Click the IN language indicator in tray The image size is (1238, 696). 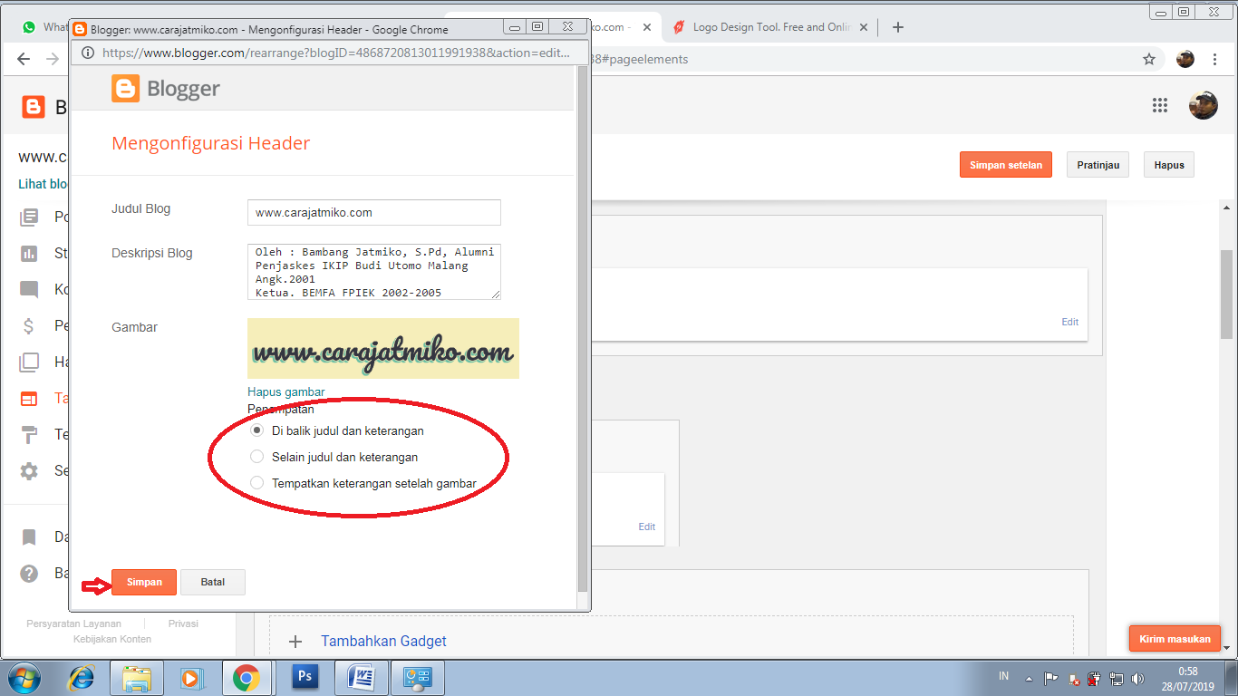(1003, 676)
